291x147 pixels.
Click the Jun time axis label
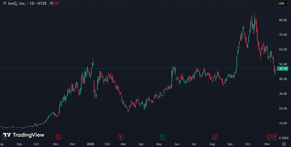pyautogui.click(x=177, y=144)
